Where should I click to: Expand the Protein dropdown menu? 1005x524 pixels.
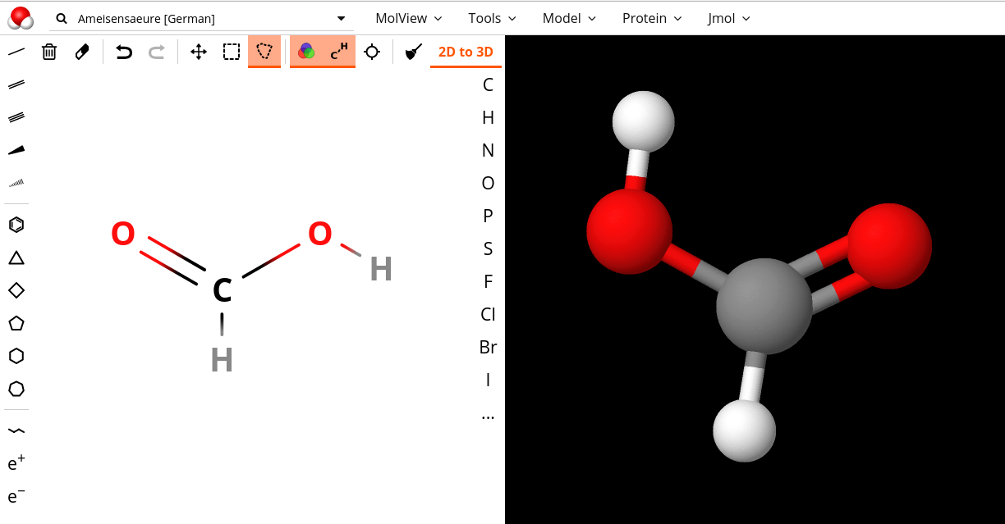652,18
